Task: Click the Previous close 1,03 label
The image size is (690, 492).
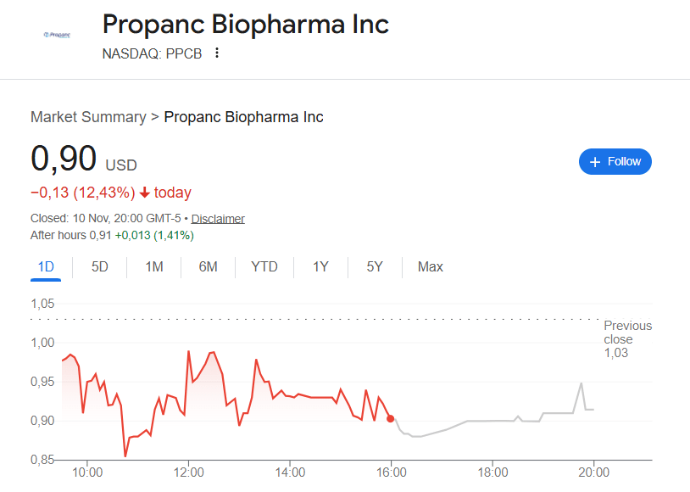Action: pos(627,338)
